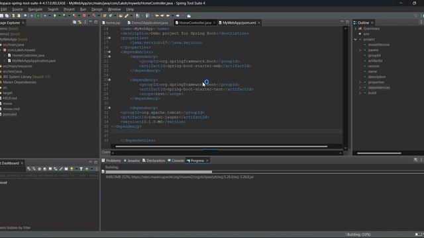Switch to home.jsp editor tab
424x238 pixels.
click(111, 23)
